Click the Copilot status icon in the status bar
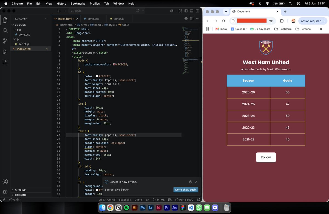 point(170,200)
